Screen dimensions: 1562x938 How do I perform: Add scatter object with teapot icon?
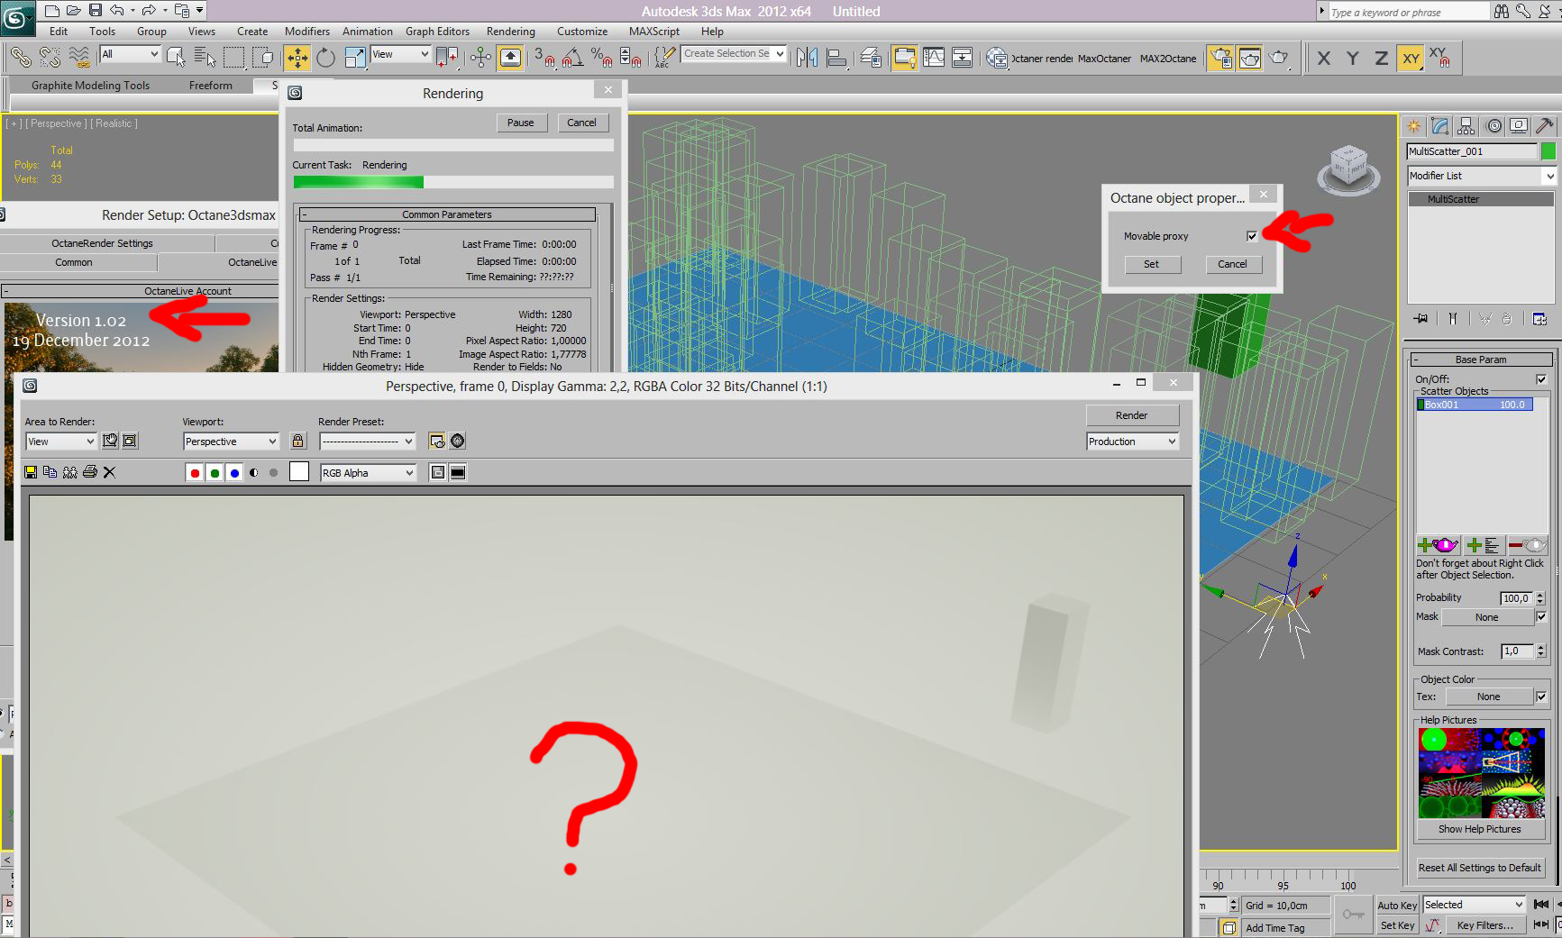click(x=1439, y=545)
